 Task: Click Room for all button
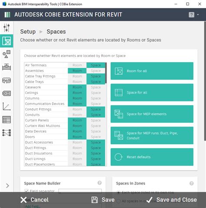pyautogui.click(x=152, y=71)
